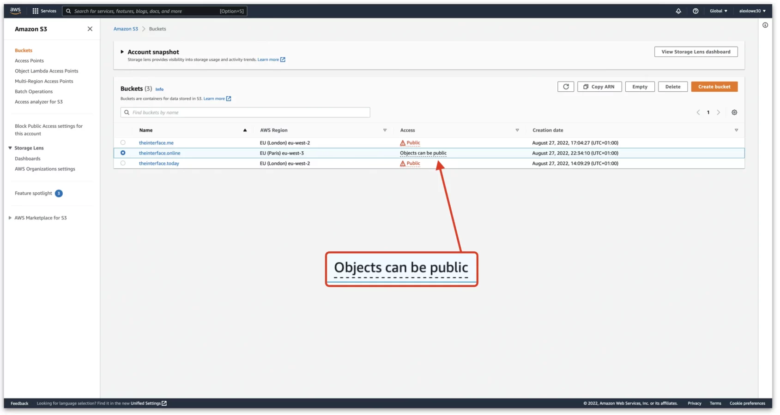Click Feature spotlight in the sidebar
This screenshot has width=780, height=415.
(33, 193)
